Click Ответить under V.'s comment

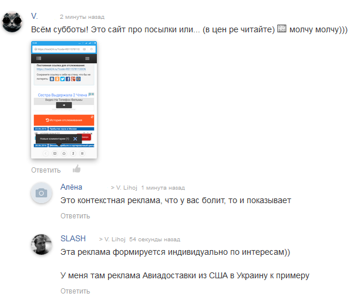pos(46,170)
